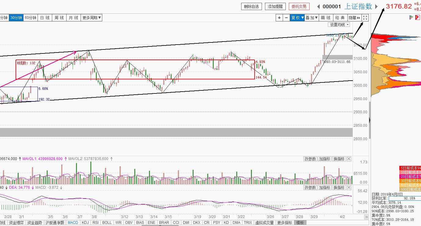This screenshot has height=226, width=421.
Task: Click the 获利比率 92.16% bar
Action: (x=405, y=199)
